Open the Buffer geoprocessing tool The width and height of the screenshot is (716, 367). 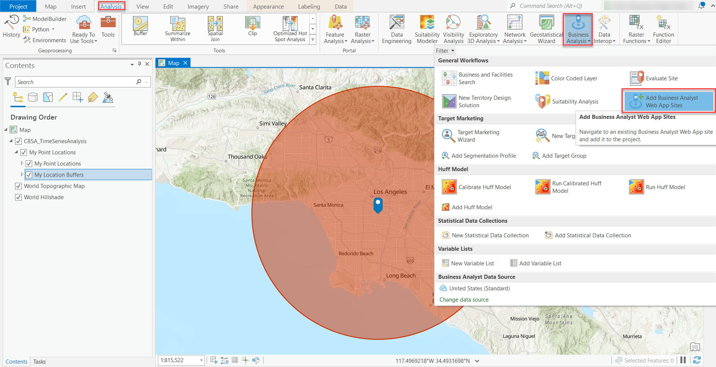[140, 27]
